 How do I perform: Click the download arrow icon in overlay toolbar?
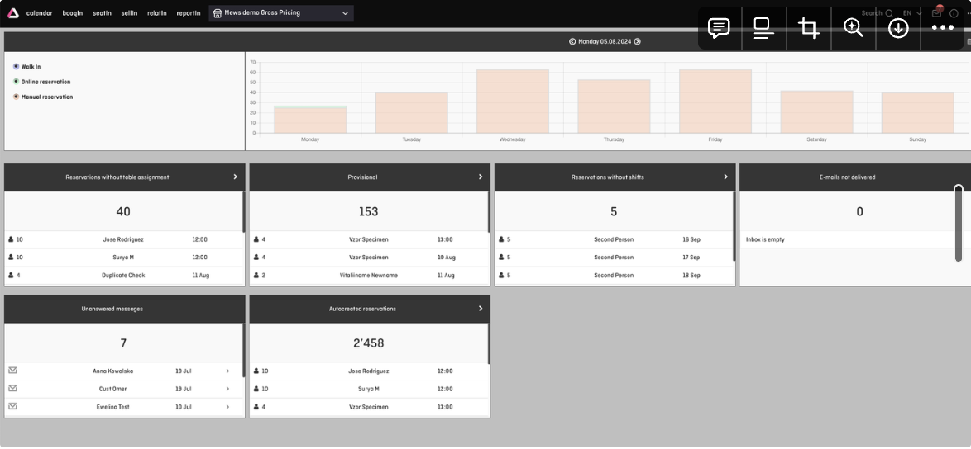click(898, 28)
